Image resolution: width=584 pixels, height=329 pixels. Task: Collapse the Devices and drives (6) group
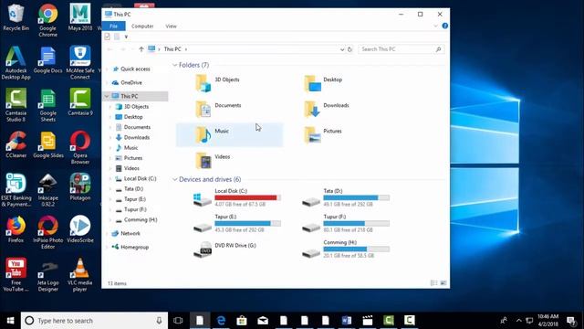(x=174, y=180)
